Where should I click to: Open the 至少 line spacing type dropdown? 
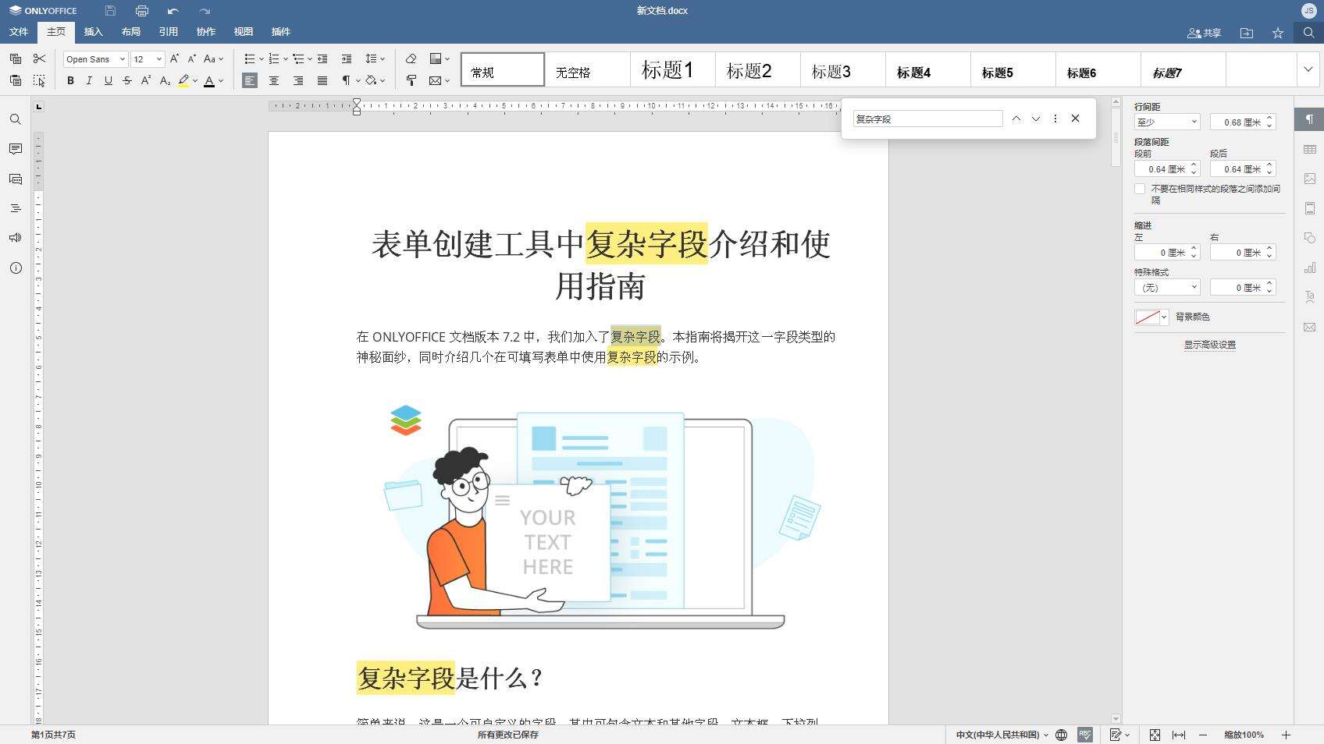pyautogui.click(x=1167, y=122)
